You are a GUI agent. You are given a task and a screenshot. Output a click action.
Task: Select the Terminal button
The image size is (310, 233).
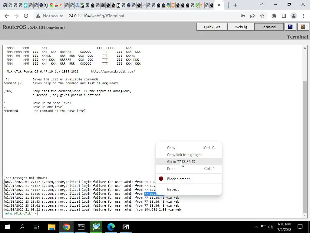pyautogui.click(x=269, y=27)
